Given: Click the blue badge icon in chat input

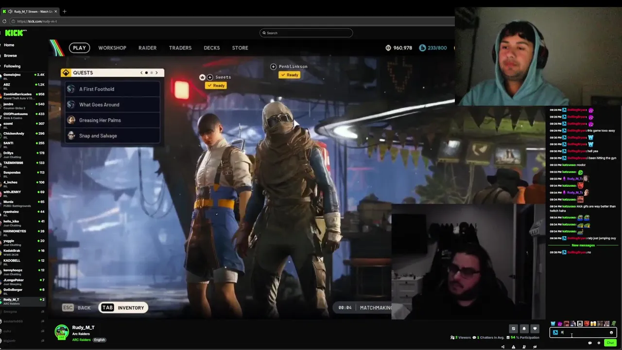Looking at the screenshot, I should coord(555,332).
